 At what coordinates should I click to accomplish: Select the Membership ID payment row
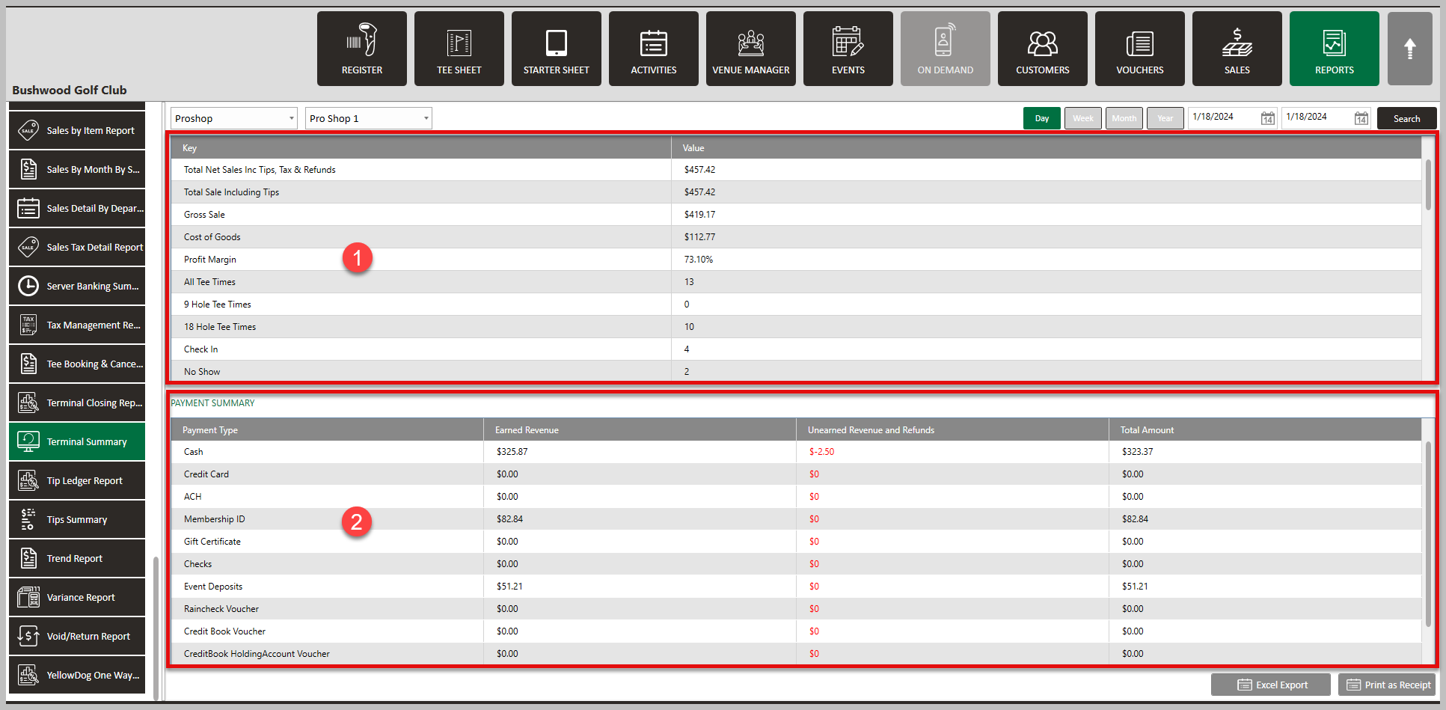(796, 519)
